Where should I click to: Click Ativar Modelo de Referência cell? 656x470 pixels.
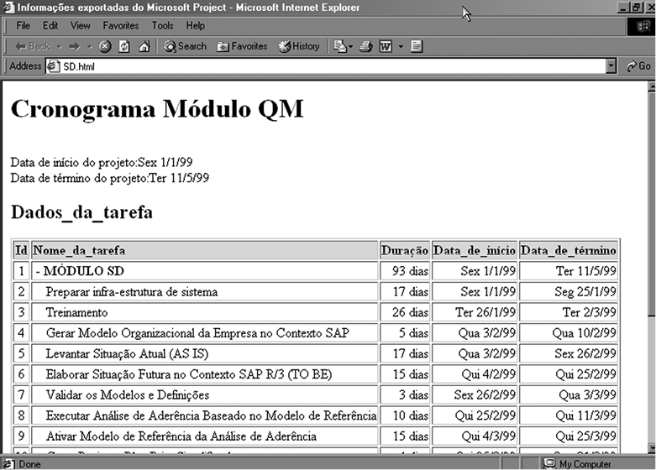tap(205, 436)
